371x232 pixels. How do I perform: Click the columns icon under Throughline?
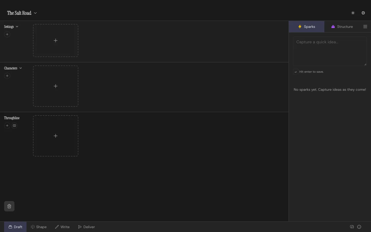(x=14, y=126)
